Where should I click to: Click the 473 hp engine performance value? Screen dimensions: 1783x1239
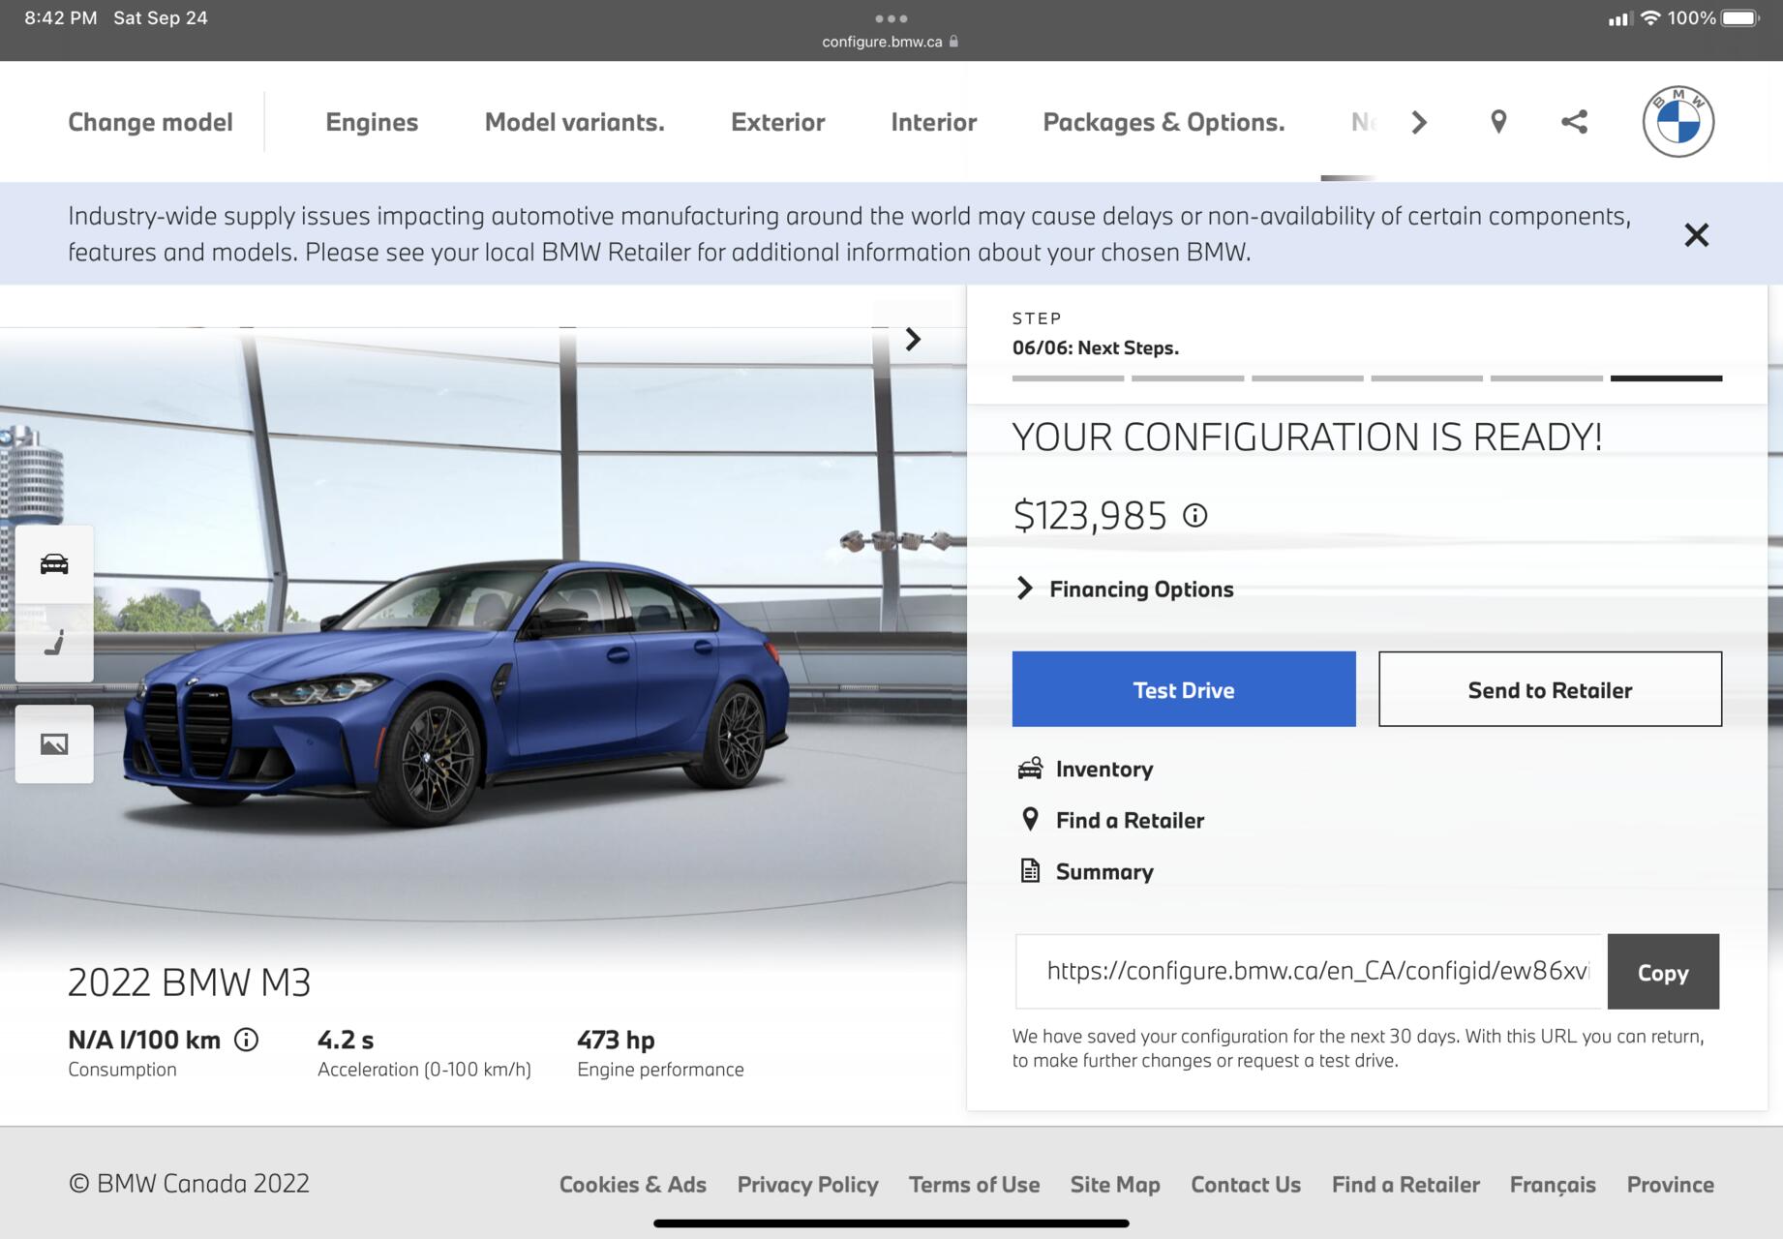(x=616, y=1040)
